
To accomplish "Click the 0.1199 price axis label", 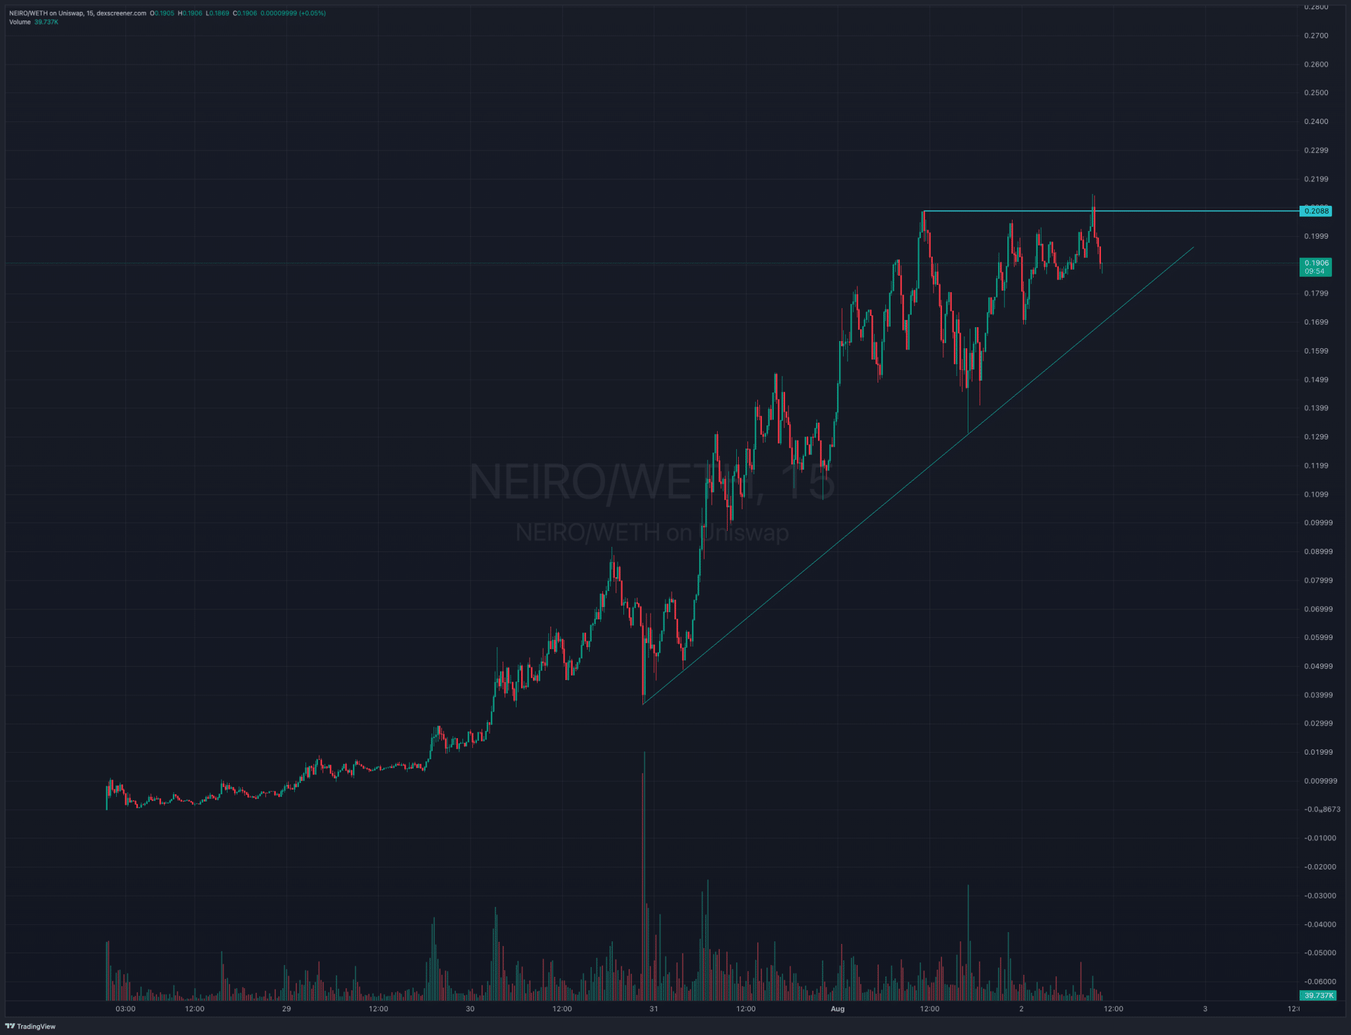I will (x=1316, y=465).
